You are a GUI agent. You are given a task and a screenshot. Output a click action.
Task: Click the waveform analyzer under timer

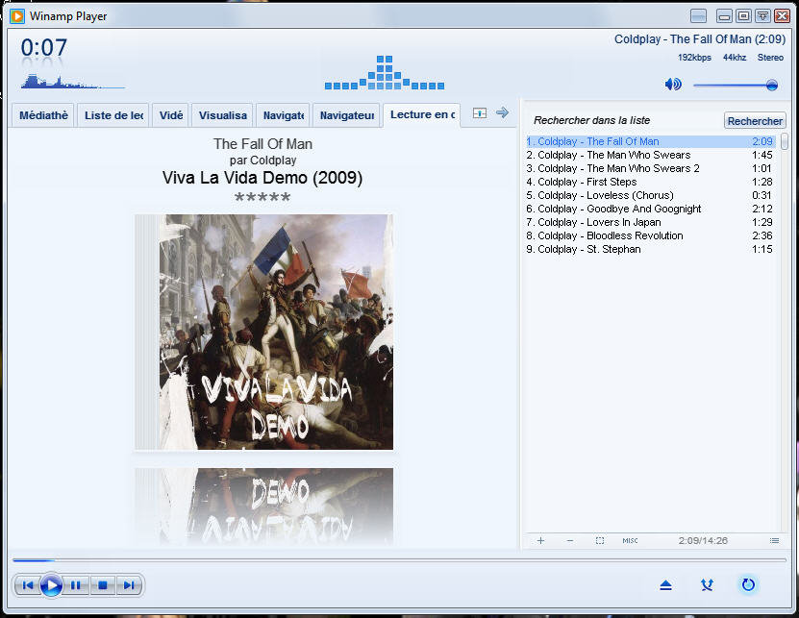click(73, 82)
